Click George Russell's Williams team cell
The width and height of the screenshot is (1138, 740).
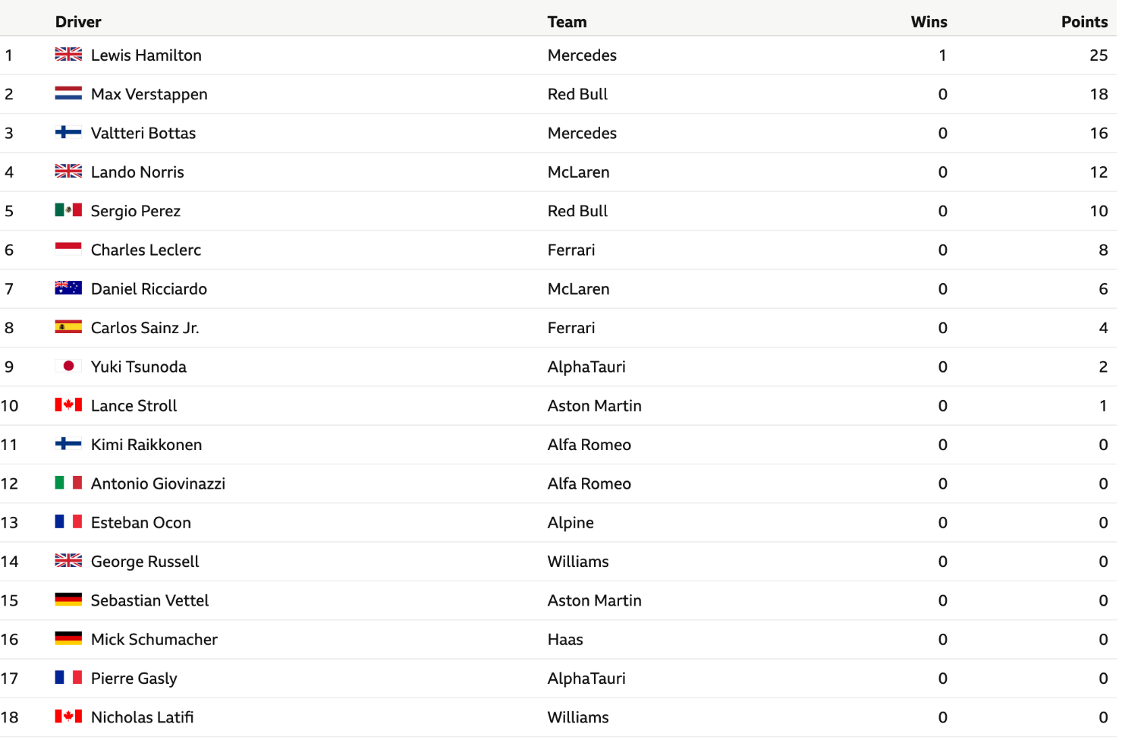(x=578, y=562)
